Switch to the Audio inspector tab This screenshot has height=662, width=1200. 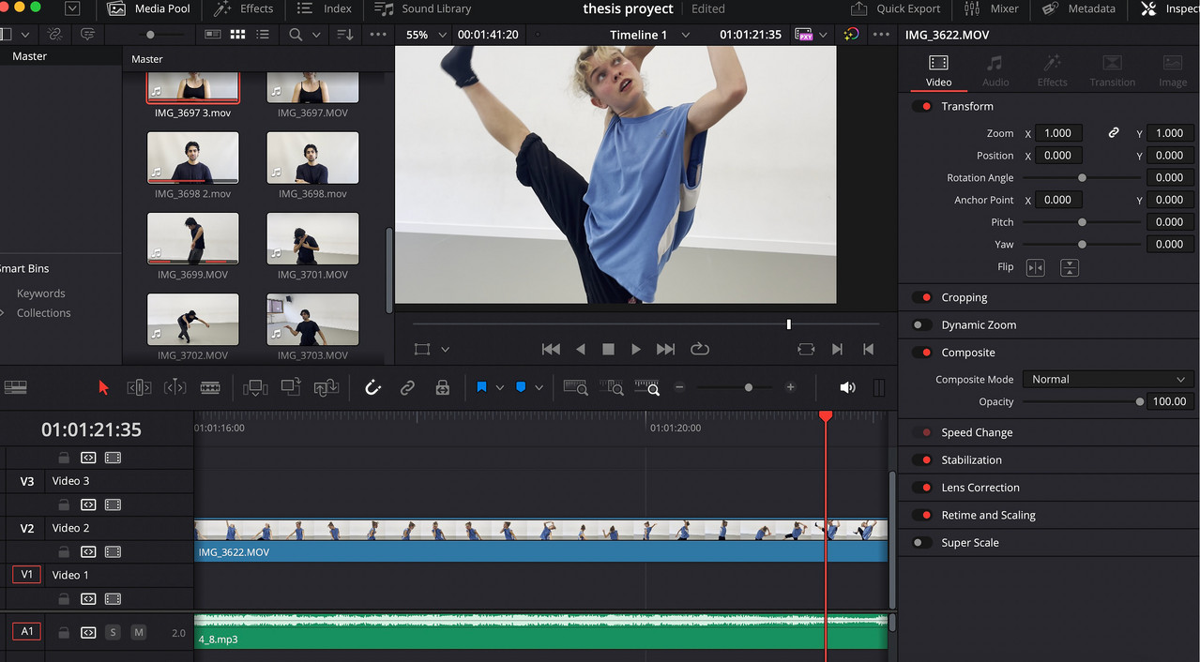[x=995, y=71]
